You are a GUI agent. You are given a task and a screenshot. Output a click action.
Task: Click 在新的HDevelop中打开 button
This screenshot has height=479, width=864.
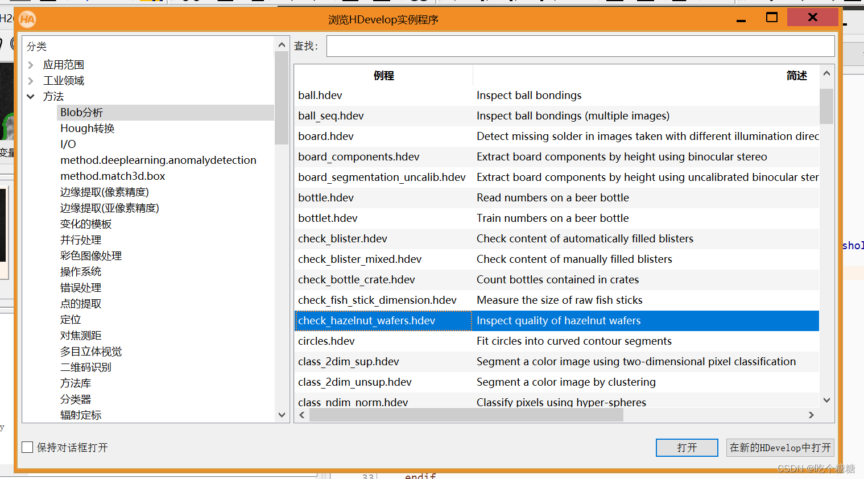click(x=780, y=448)
